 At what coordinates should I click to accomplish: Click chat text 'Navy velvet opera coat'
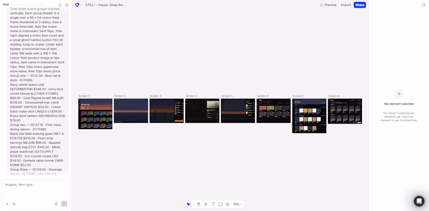(27, 85)
